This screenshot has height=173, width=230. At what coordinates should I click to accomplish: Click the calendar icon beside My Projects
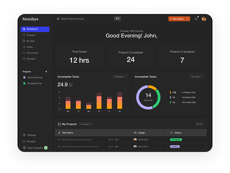coord(59,124)
